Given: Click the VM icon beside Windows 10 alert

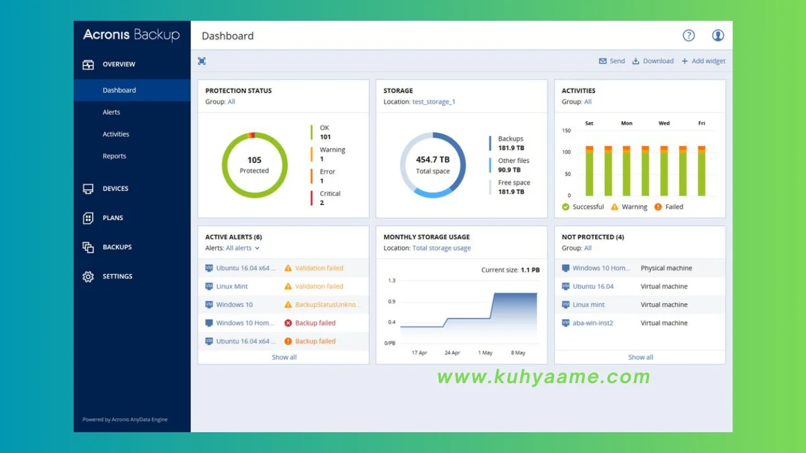Looking at the screenshot, I should [x=209, y=305].
